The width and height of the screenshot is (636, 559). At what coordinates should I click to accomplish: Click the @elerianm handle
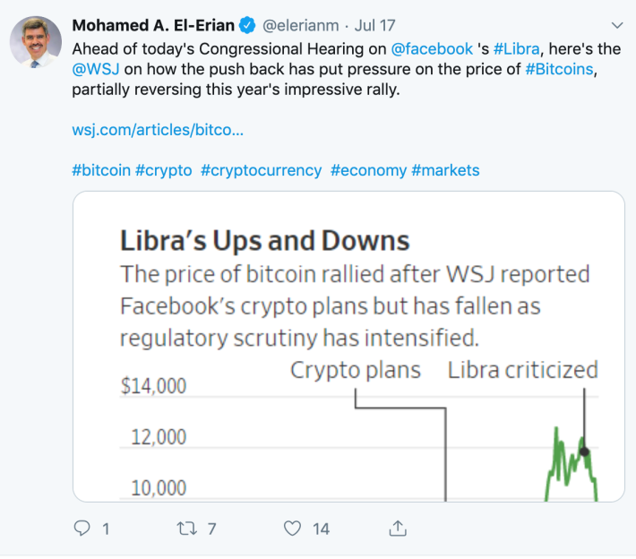click(301, 25)
